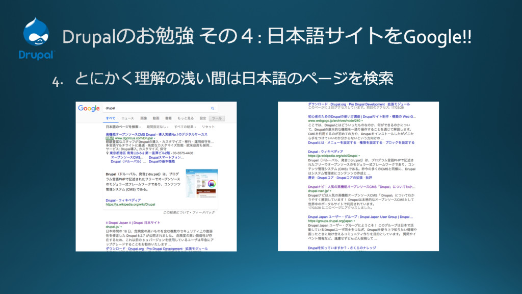Viewport: 522px width, 294px height.
Task: Open the 書籍 tab
Action: tap(168, 118)
